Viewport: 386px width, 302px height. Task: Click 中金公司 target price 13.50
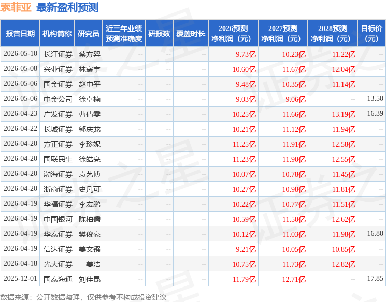pyautogui.click(x=375, y=99)
